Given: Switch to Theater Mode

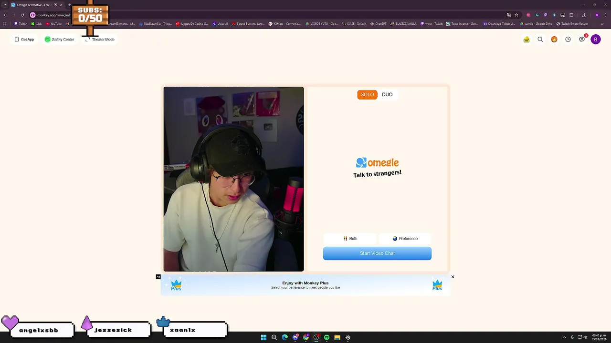Looking at the screenshot, I should 99,40.
